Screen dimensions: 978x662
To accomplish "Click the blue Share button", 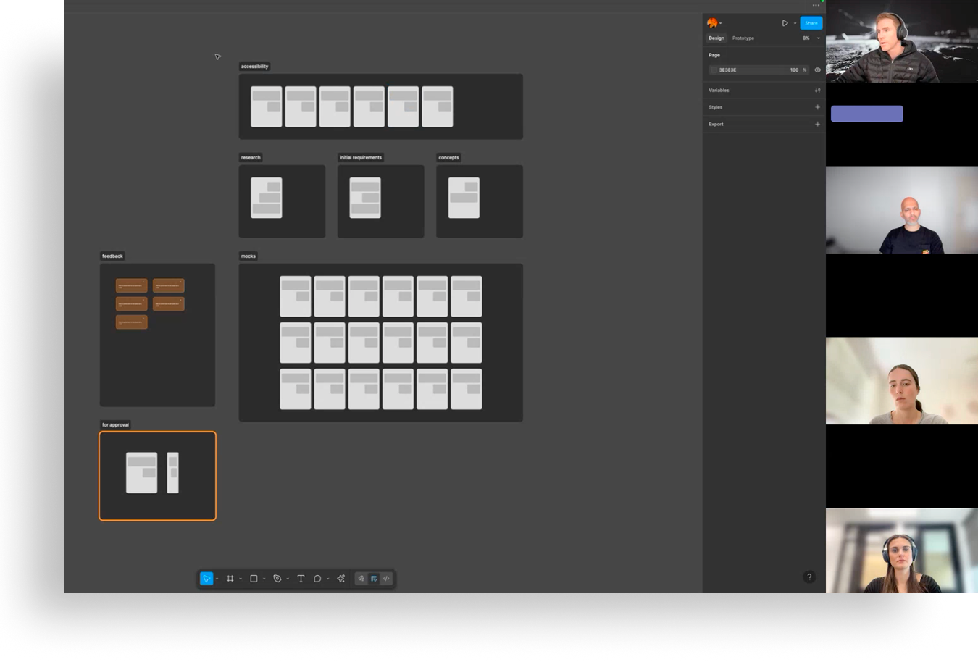I will coord(811,23).
